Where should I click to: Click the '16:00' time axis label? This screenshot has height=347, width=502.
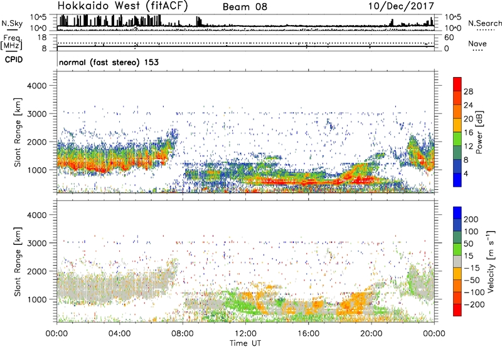click(308, 334)
